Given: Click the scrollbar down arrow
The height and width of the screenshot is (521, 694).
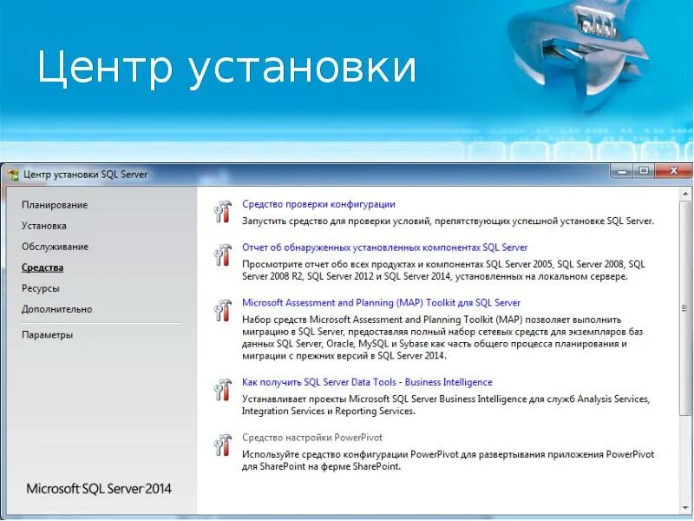Looking at the screenshot, I should pos(685,508).
